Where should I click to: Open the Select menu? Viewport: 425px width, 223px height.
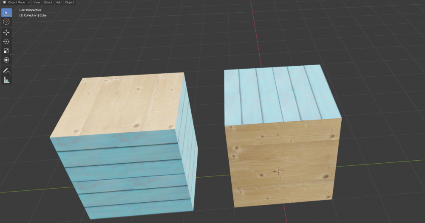pyautogui.click(x=48, y=3)
